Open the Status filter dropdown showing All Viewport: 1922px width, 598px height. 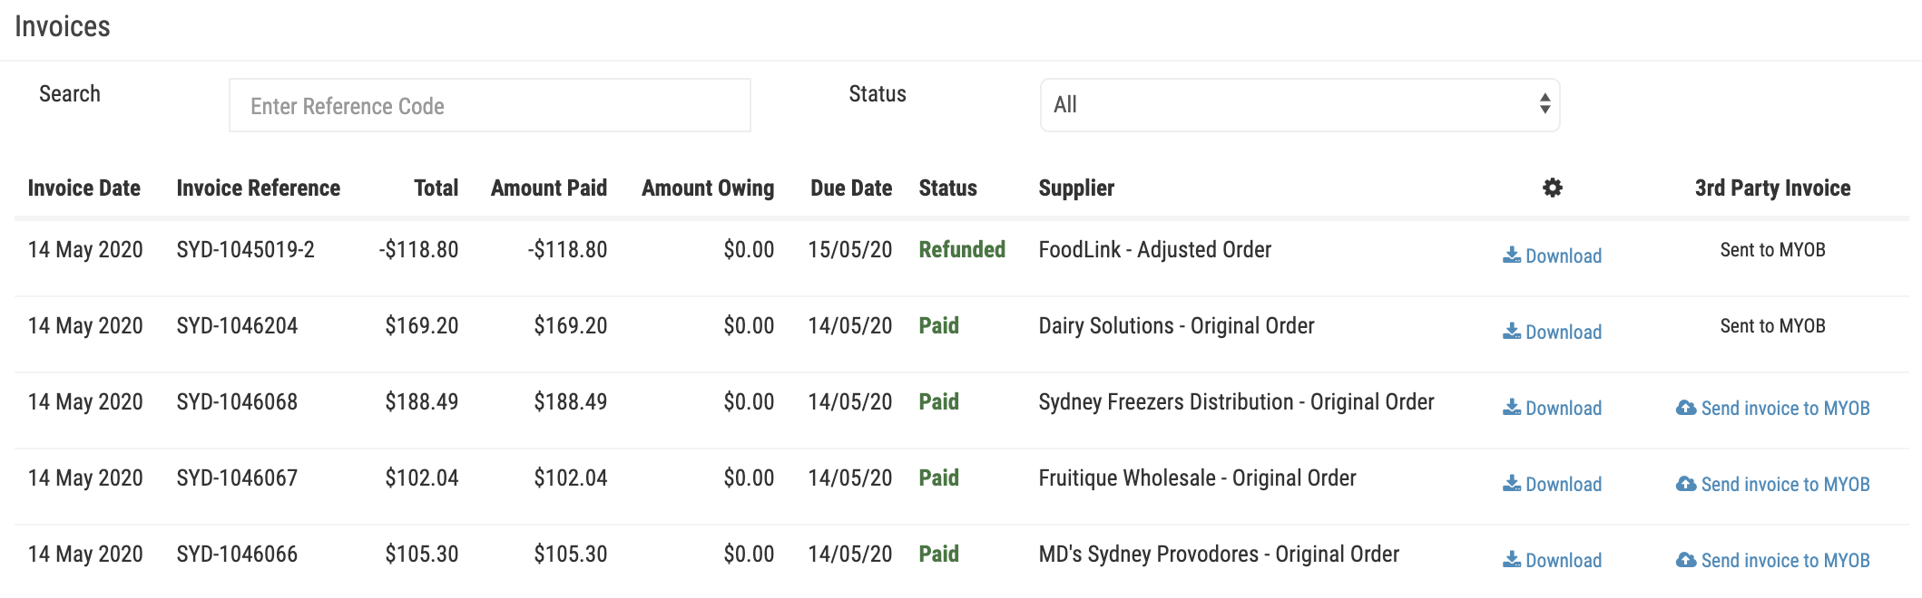pyautogui.click(x=1299, y=105)
